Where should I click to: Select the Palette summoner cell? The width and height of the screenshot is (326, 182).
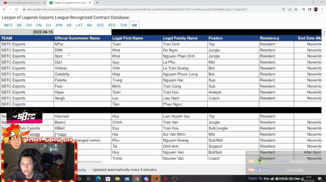click(82, 80)
